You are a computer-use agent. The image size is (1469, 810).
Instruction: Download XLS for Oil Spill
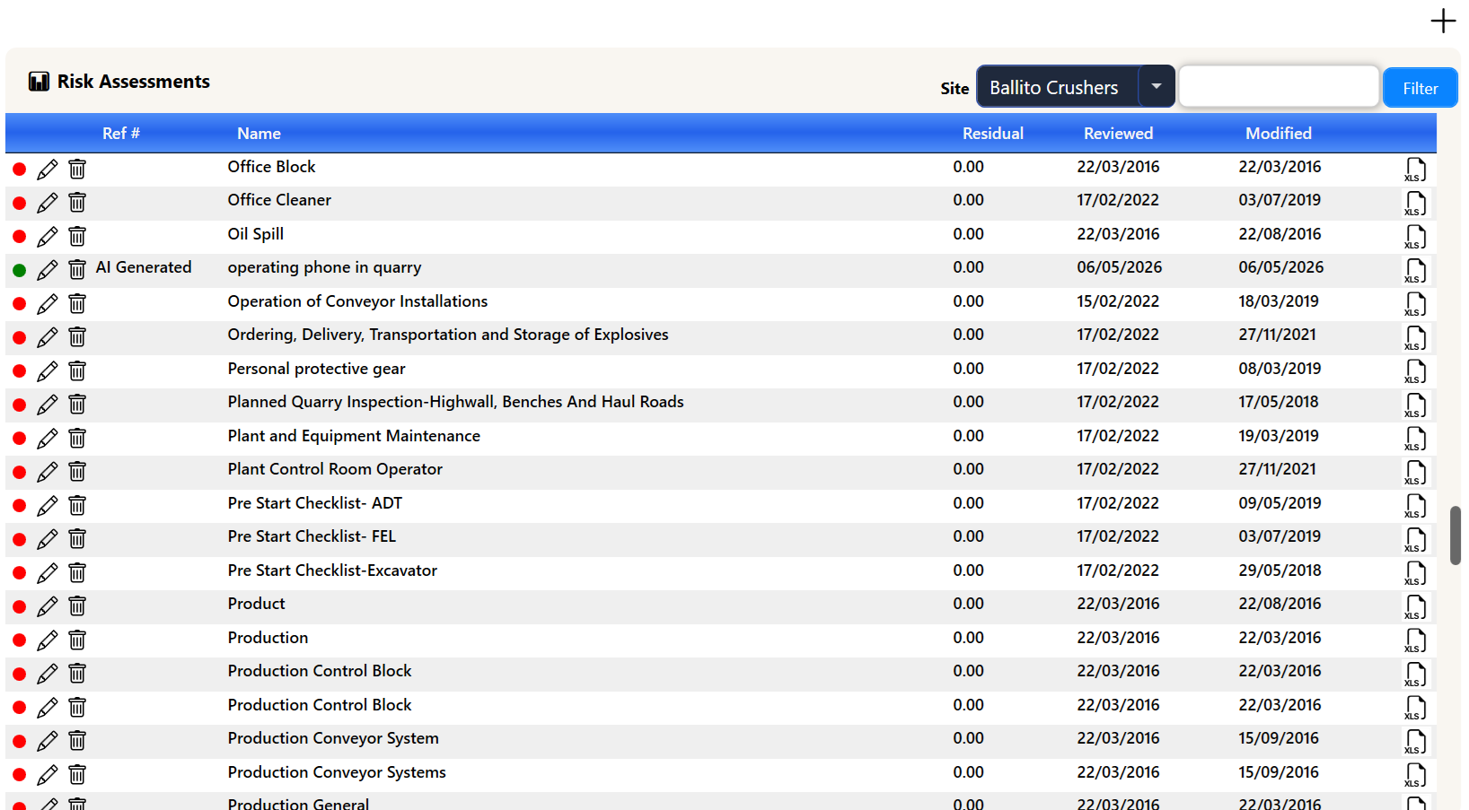coord(1415,237)
